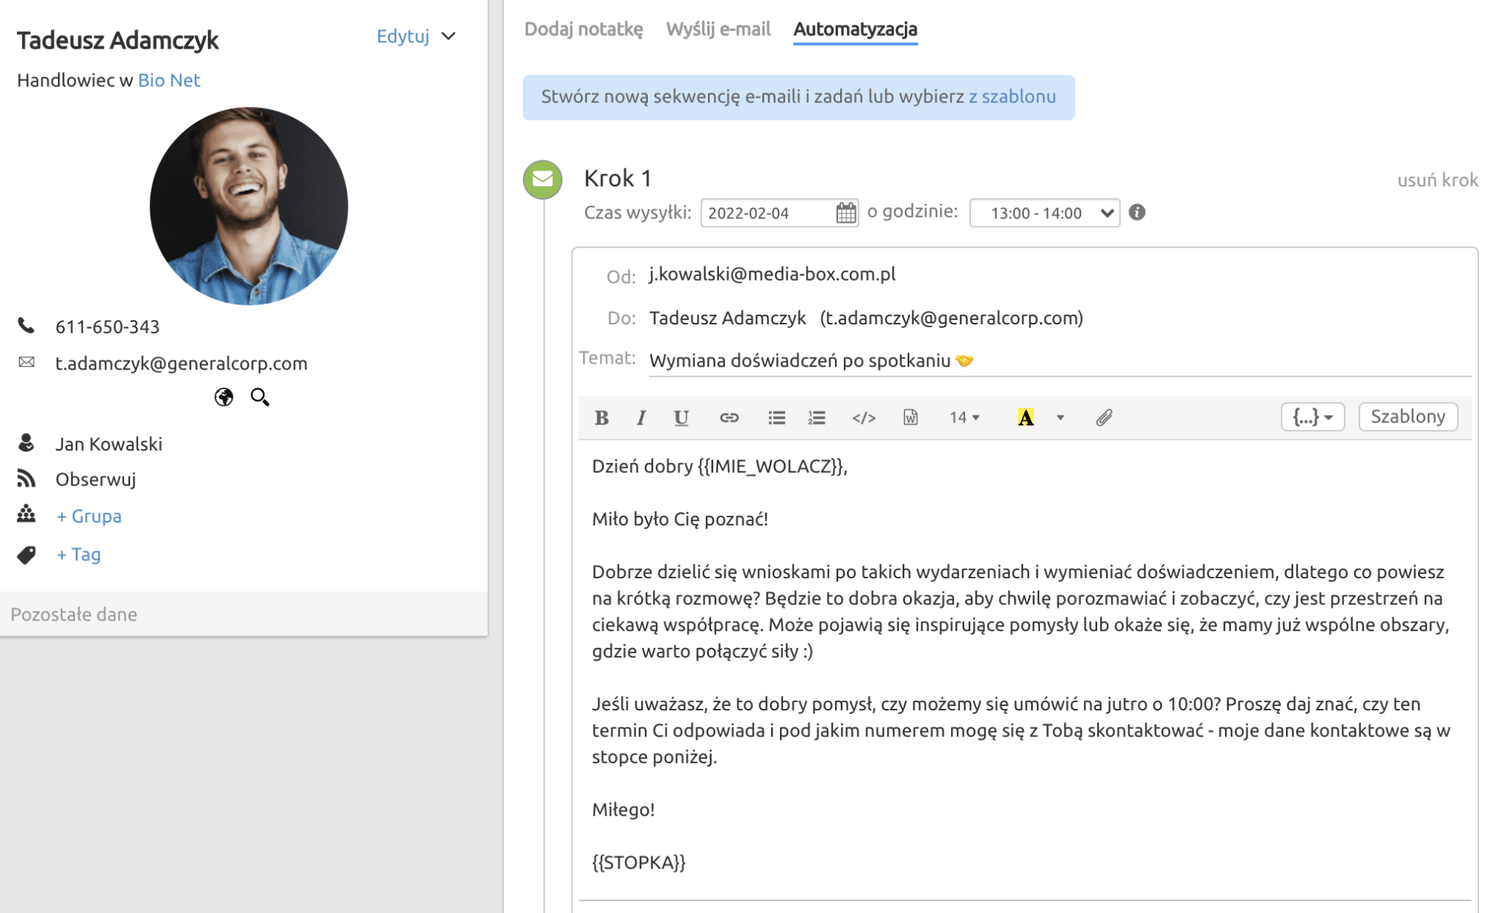Switch to the Wyślij e-mail tab
The height and width of the screenshot is (913, 1485).
(x=718, y=29)
